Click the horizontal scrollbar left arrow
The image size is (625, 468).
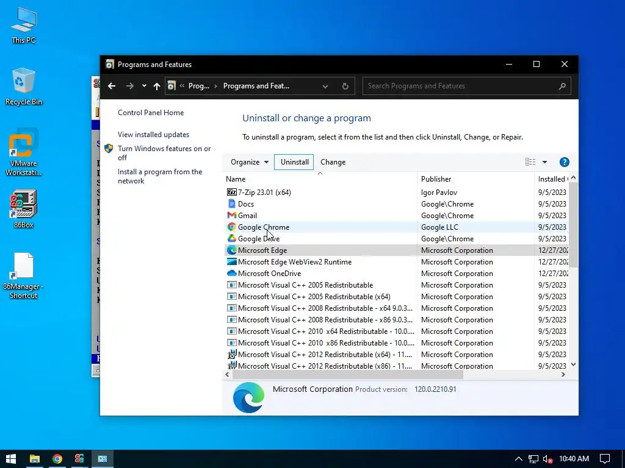point(227,375)
